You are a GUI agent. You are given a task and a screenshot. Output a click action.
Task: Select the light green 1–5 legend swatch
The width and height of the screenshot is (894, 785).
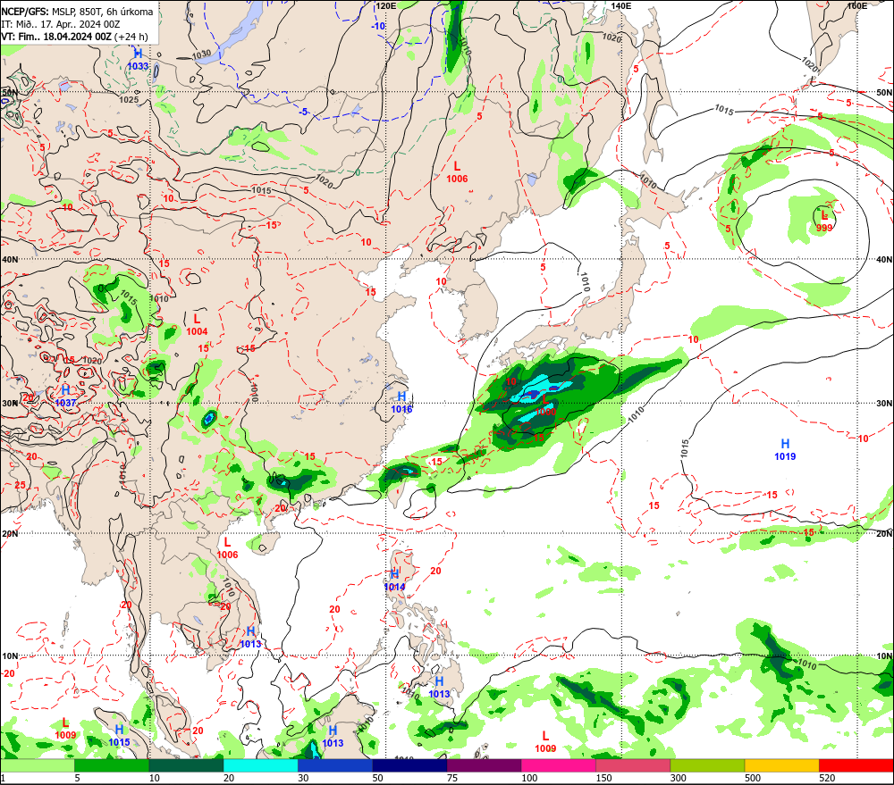coord(37,765)
